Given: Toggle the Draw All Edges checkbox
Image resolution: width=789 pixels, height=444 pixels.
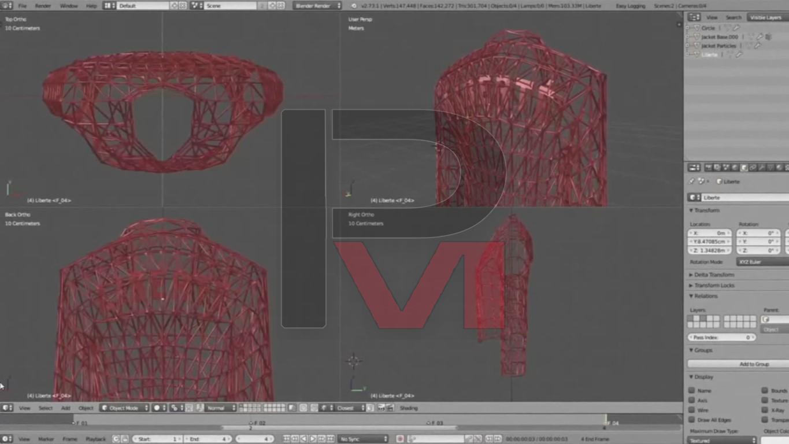Looking at the screenshot, I should coord(691,420).
